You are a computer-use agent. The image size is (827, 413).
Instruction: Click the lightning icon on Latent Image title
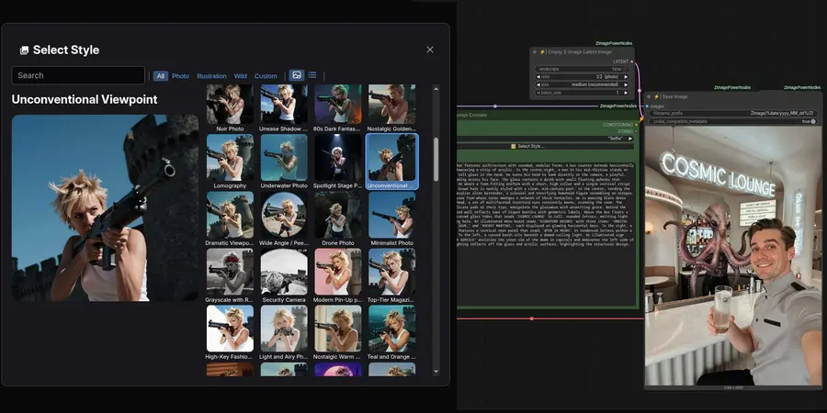click(x=542, y=52)
